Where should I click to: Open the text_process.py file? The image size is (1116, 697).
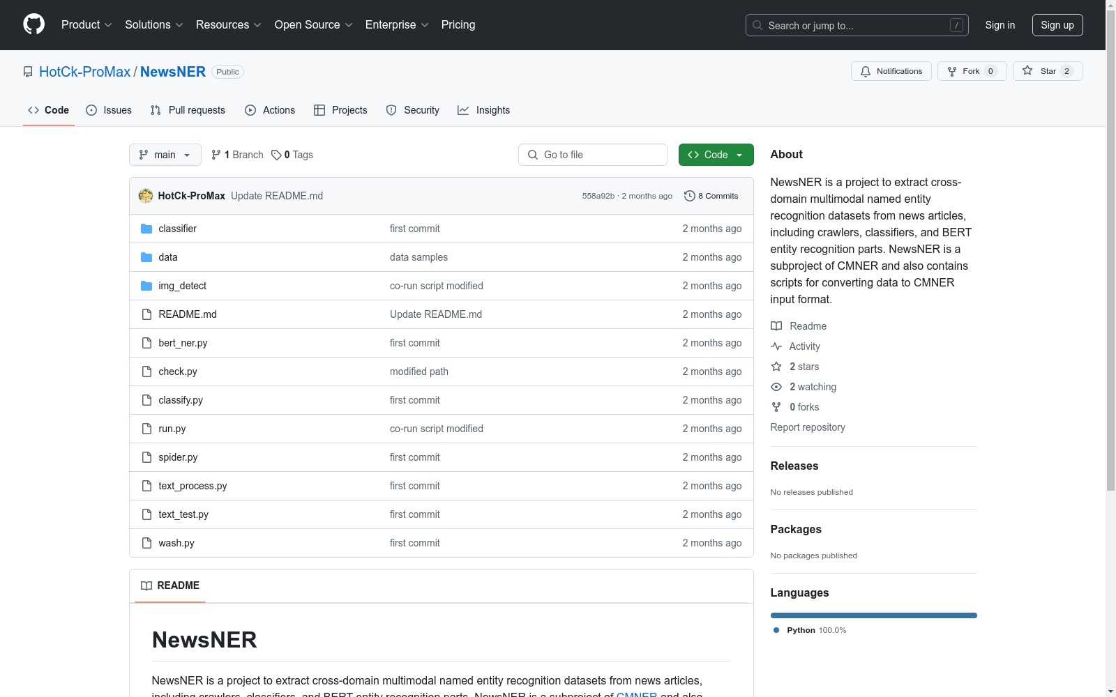tap(193, 486)
